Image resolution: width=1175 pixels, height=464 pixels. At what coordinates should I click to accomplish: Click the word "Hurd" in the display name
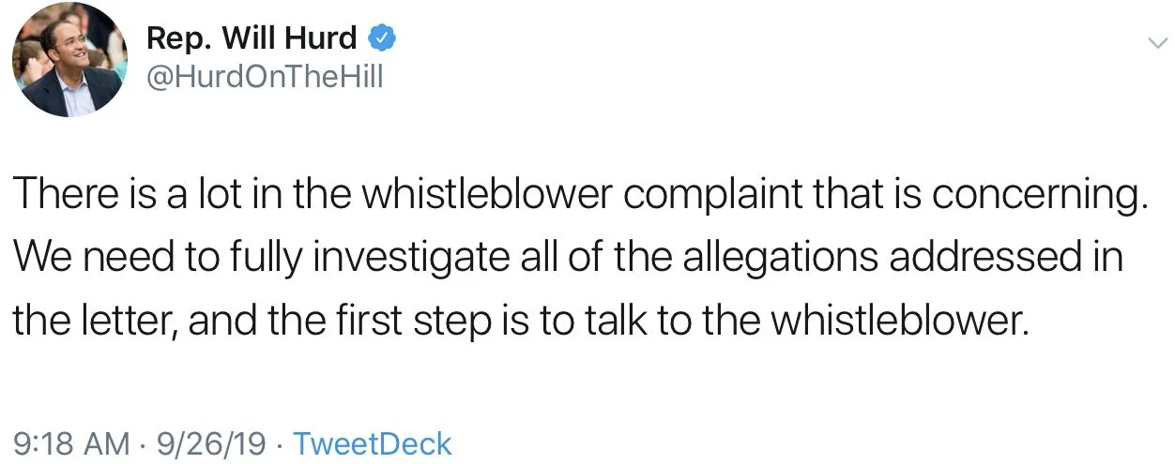[x=320, y=38]
